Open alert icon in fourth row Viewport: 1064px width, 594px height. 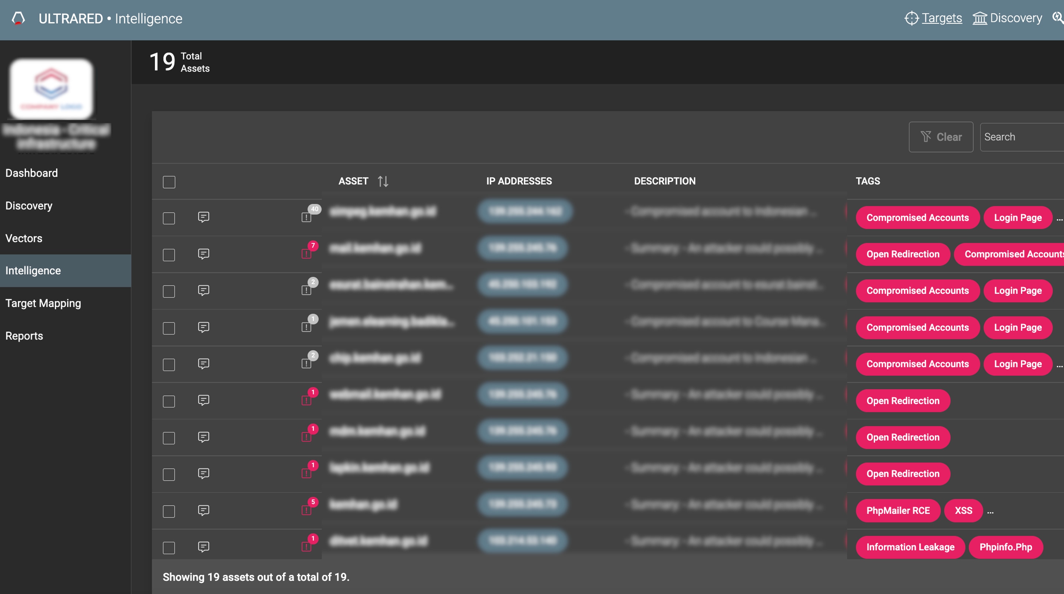tap(307, 327)
